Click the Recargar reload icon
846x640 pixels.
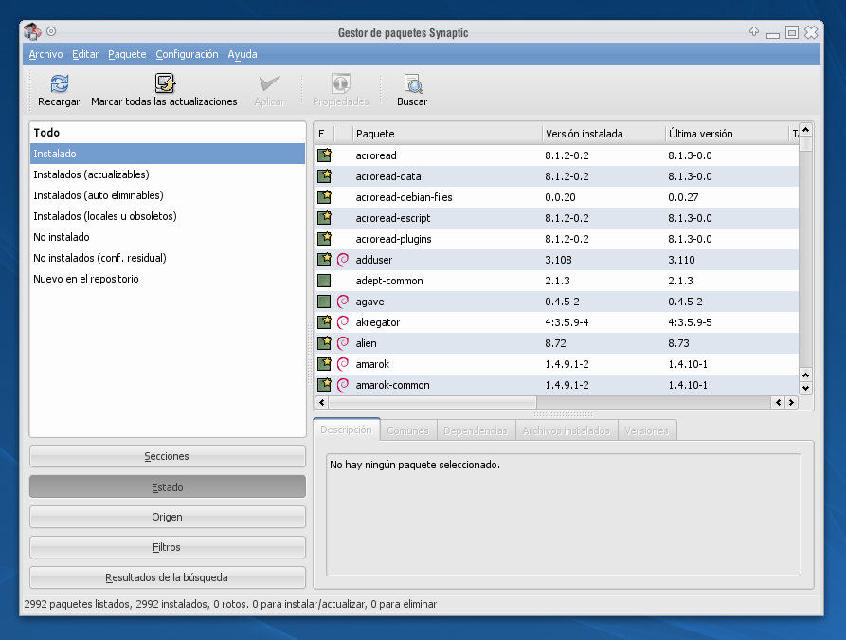(59, 83)
